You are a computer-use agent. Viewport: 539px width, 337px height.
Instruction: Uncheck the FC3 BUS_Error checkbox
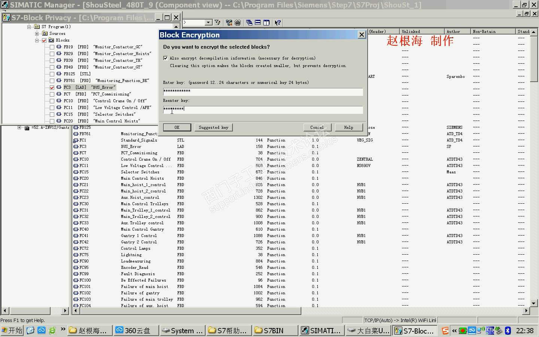pos(52,88)
